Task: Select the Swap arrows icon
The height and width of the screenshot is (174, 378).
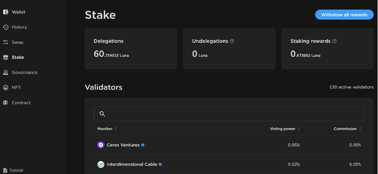Action: click(6, 42)
